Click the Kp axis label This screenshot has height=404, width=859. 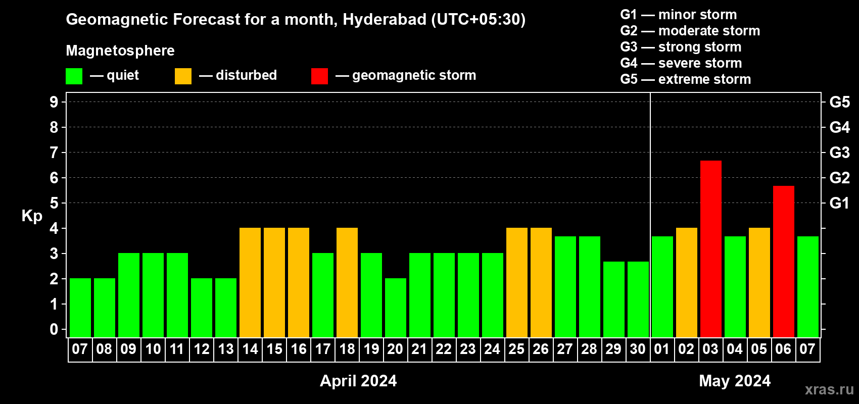[32, 216]
